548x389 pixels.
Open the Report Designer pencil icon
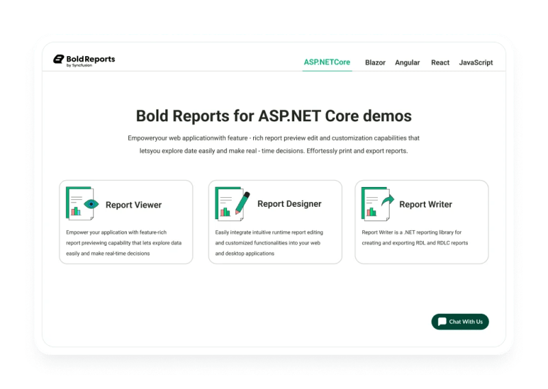click(x=233, y=203)
